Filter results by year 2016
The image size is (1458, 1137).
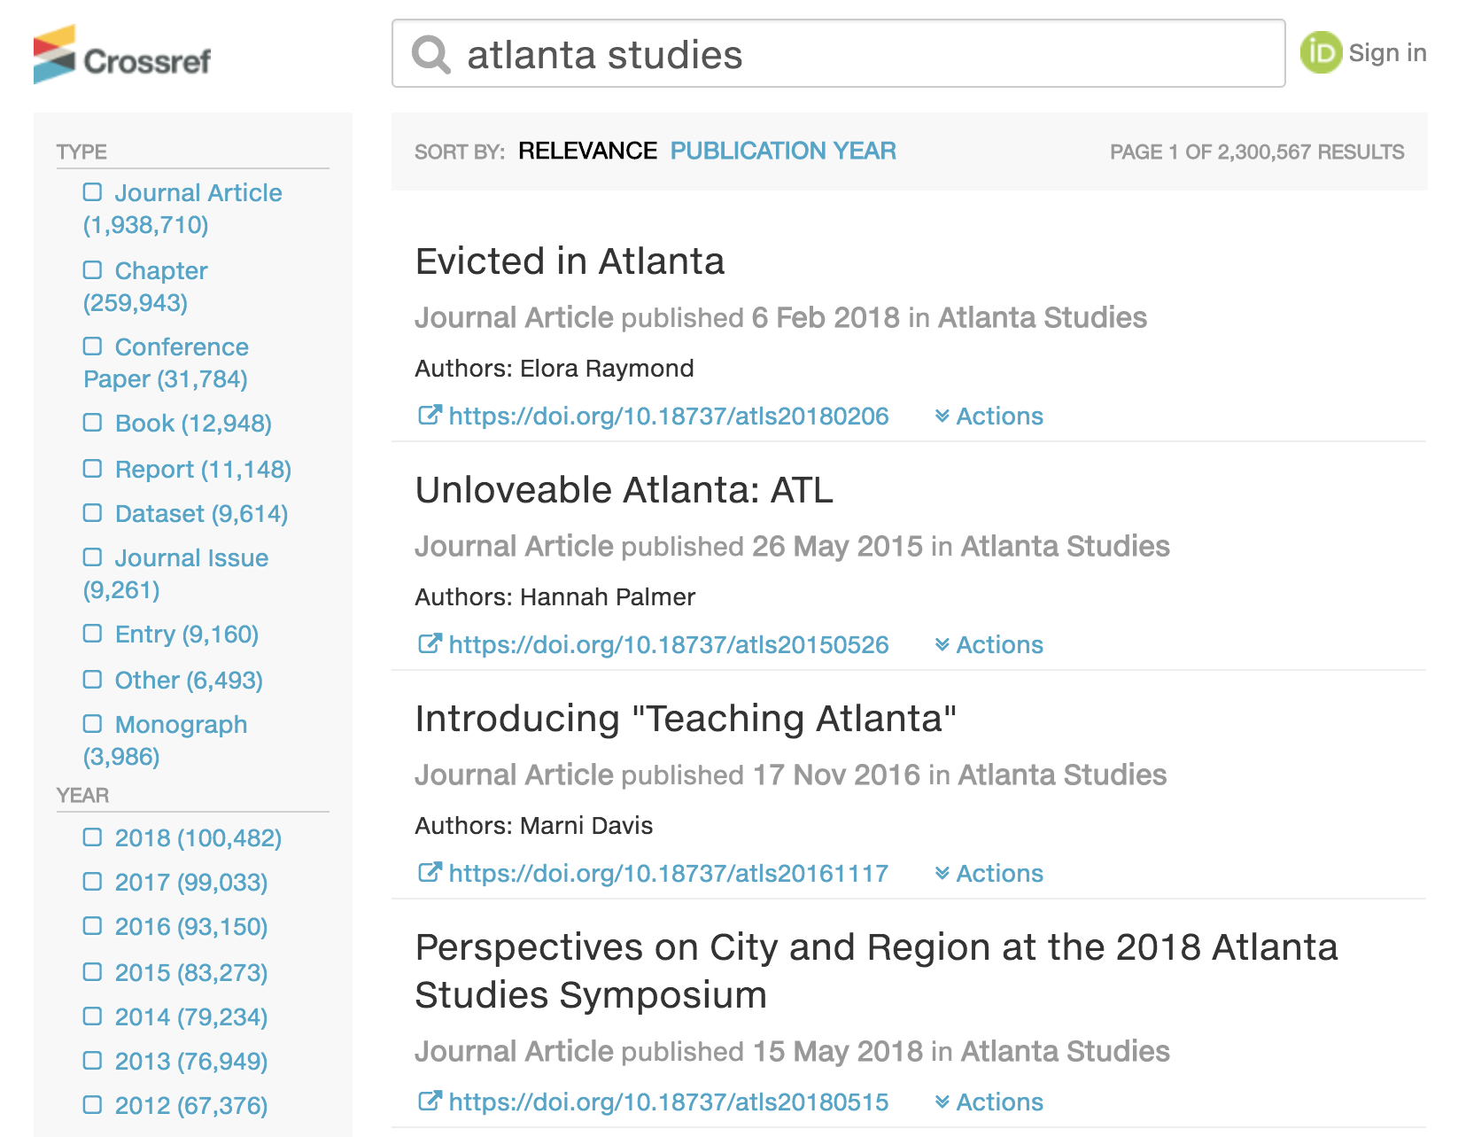tap(93, 925)
